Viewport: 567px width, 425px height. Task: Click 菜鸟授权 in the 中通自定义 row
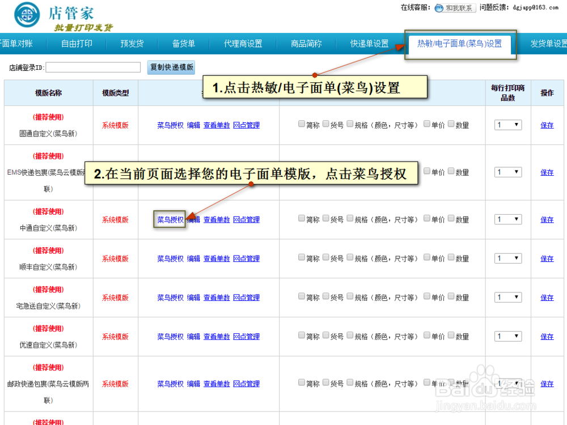(170, 219)
